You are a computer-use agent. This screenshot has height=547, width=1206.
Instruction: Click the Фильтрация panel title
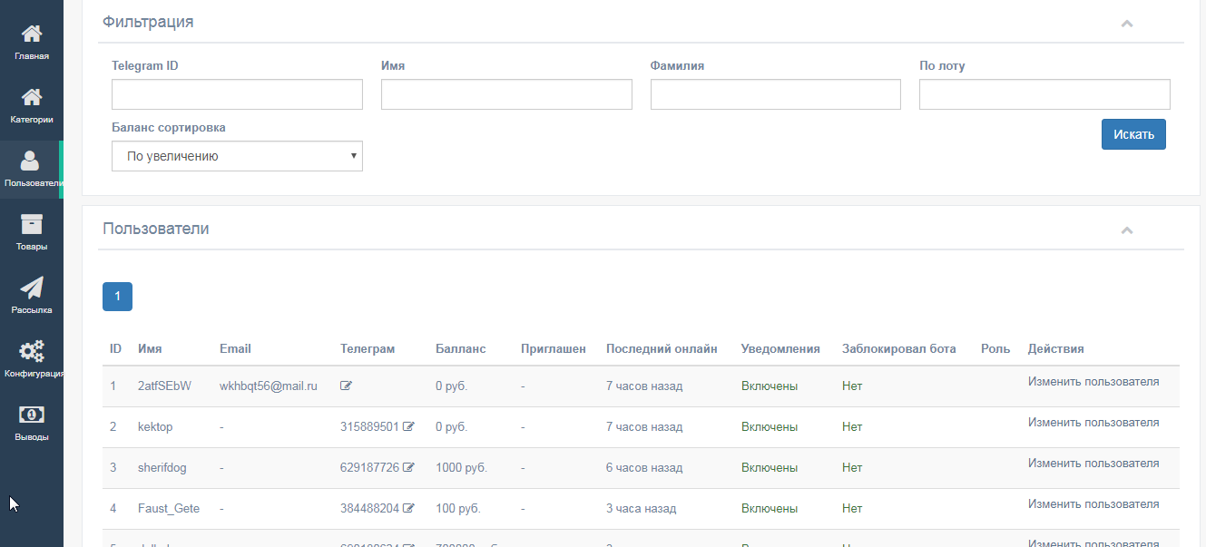click(148, 22)
